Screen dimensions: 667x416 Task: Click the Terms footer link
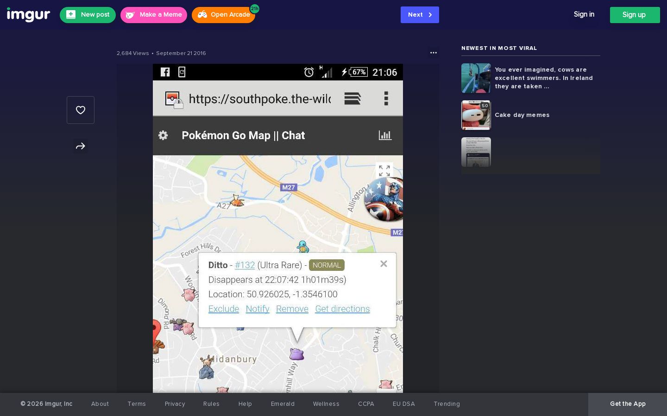(137, 404)
